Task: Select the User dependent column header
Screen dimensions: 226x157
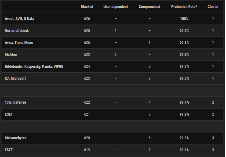Action: click(115, 7)
